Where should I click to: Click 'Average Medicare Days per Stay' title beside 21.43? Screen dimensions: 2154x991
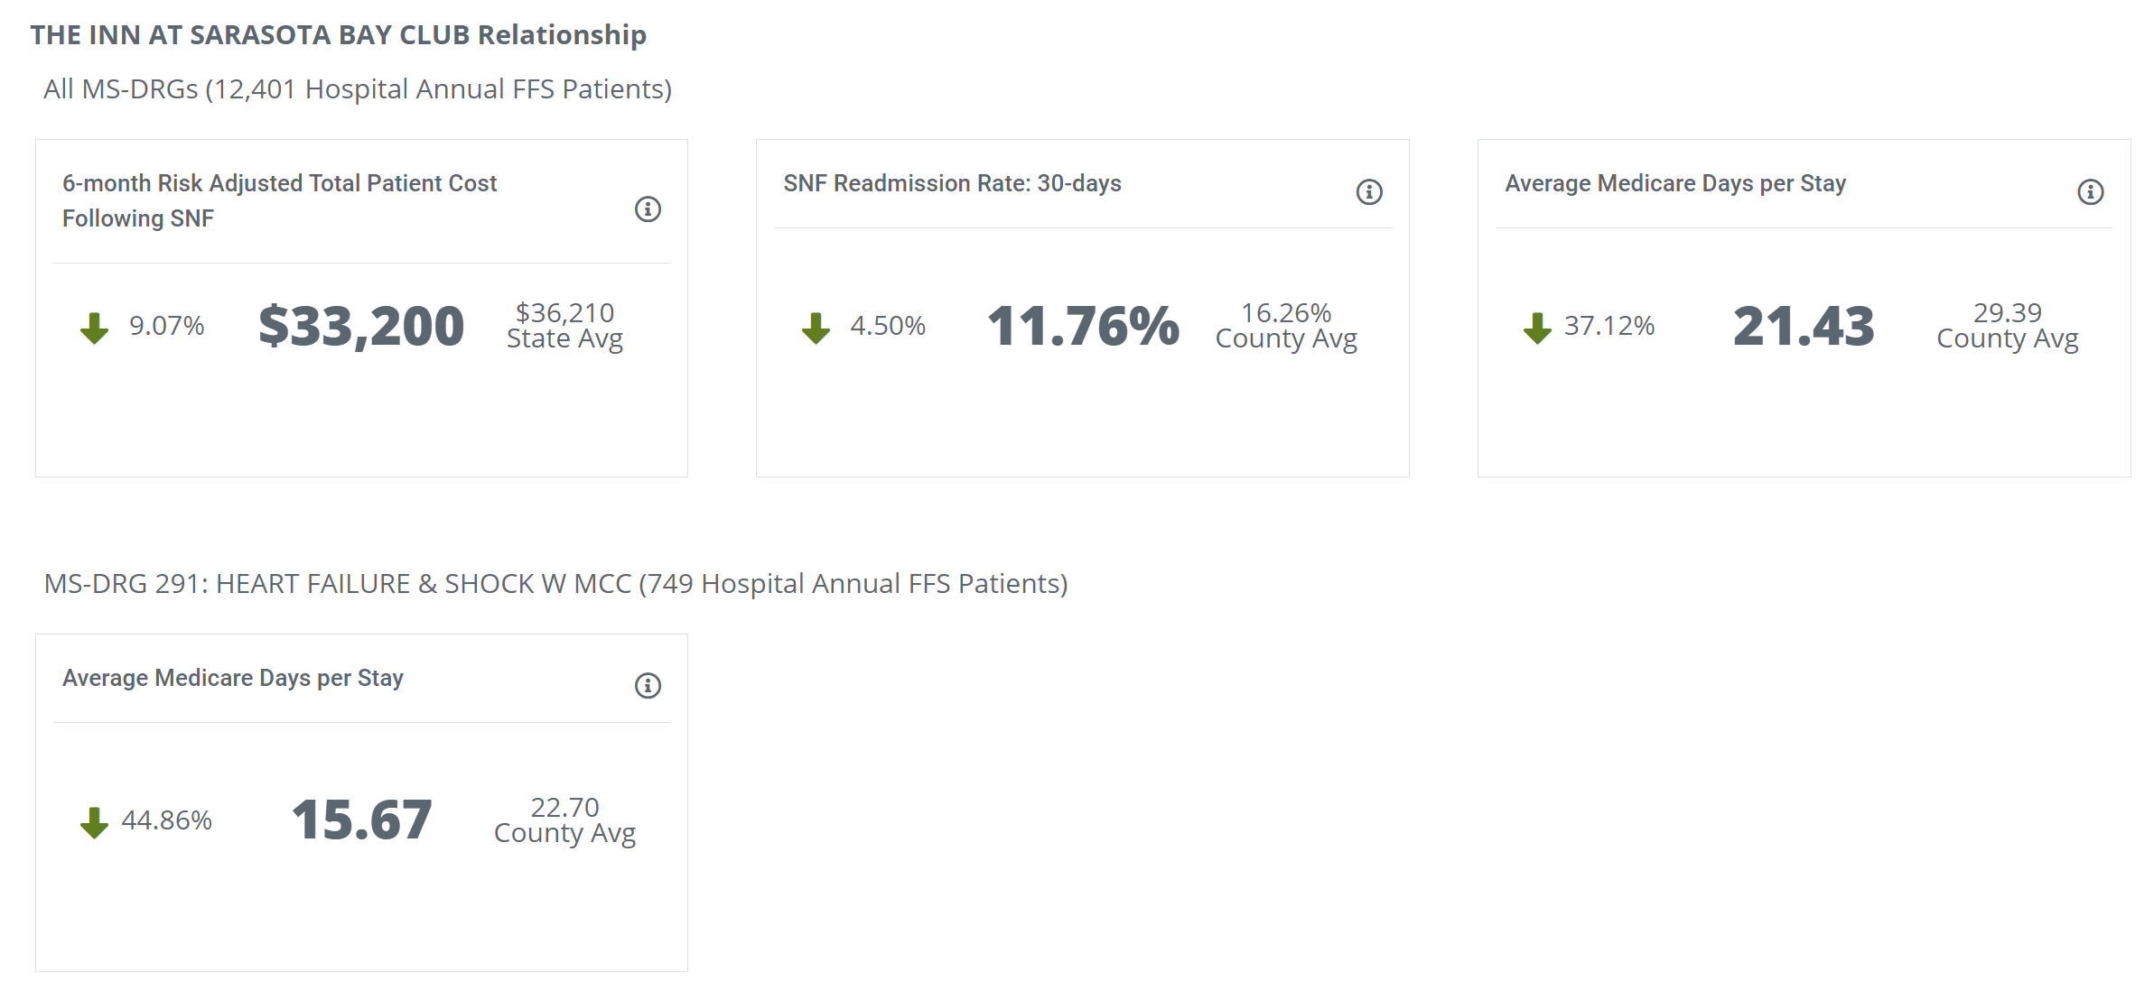tap(1675, 183)
